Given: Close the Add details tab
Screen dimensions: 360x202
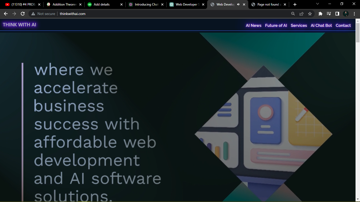Looking at the screenshot, I should click(x=121, y=4).
